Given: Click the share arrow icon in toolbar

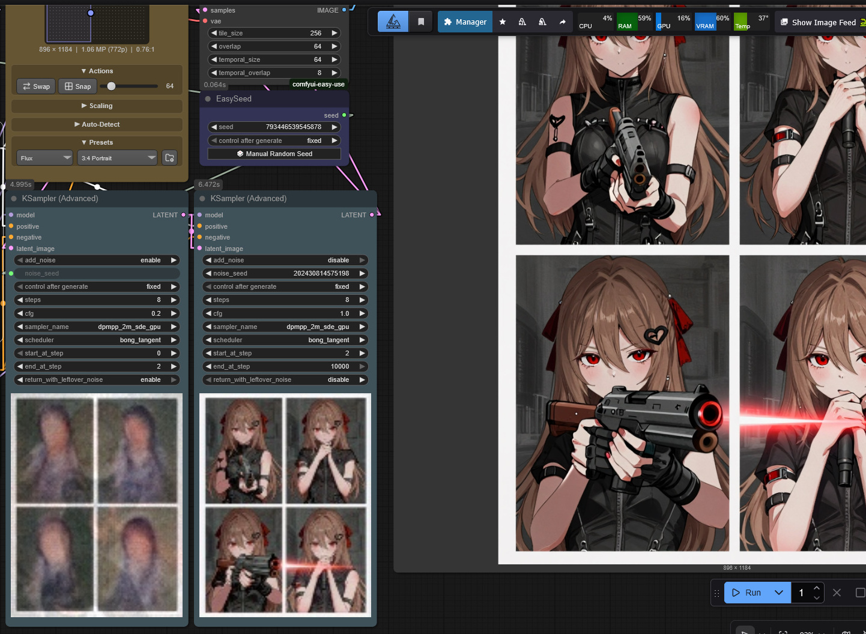Looking at the screenshot, I should pyautogui.click(x=562, y=22).
